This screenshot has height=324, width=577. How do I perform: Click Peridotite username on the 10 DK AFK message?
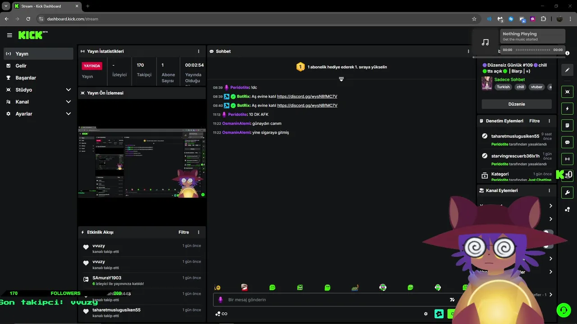click(238, 114)
